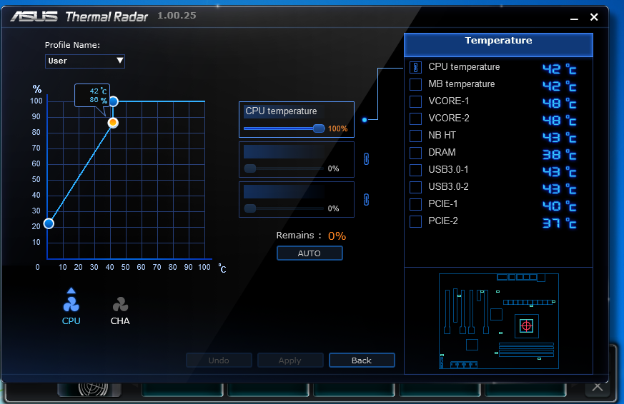Check the MB temperature box
The image size is (624, 404).
click(x=415, y=85)
